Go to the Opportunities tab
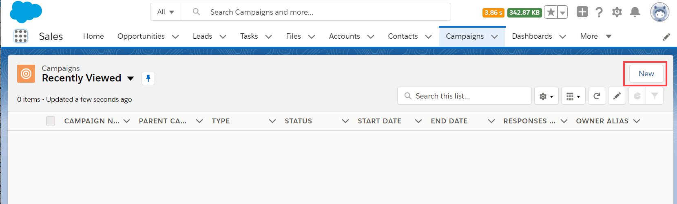Viewport: 677px width, 204px height. pyautogui.click(x=141, y=36)
